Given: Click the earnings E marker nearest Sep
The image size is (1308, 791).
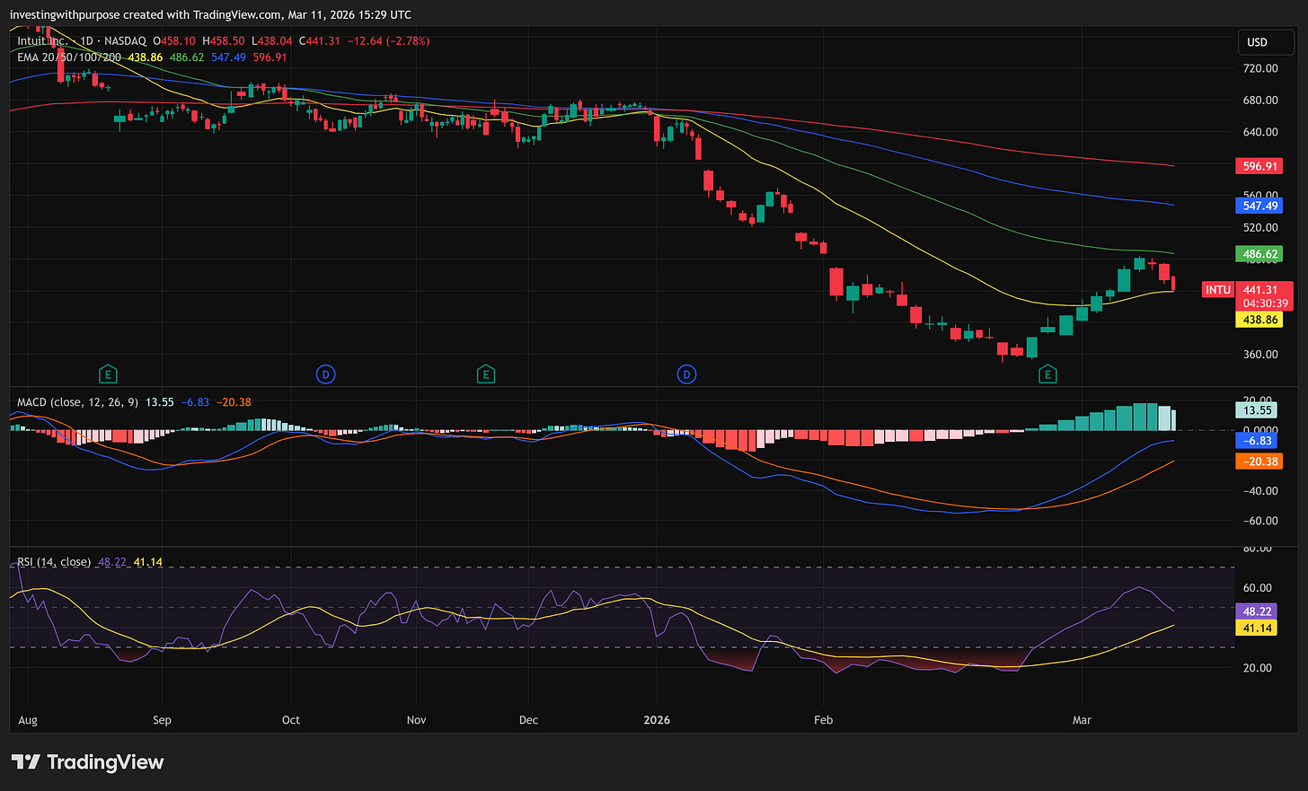Looking at the screenshot, I should [x=109, y=374].
